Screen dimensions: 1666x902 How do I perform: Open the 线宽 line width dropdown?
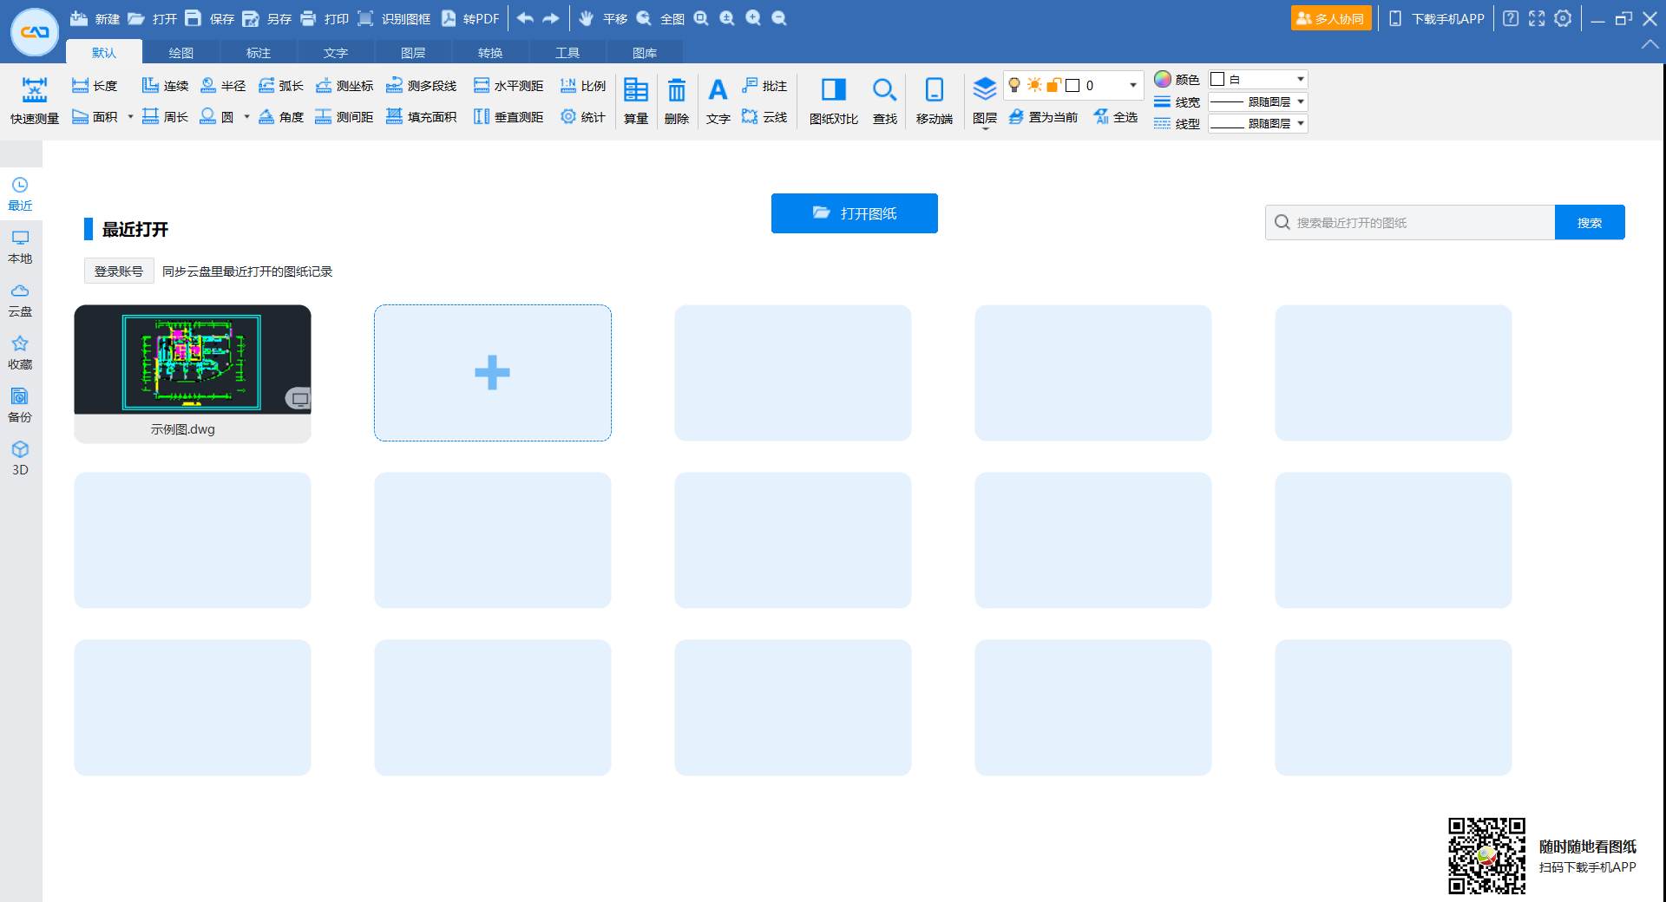tap(1258, 101)
